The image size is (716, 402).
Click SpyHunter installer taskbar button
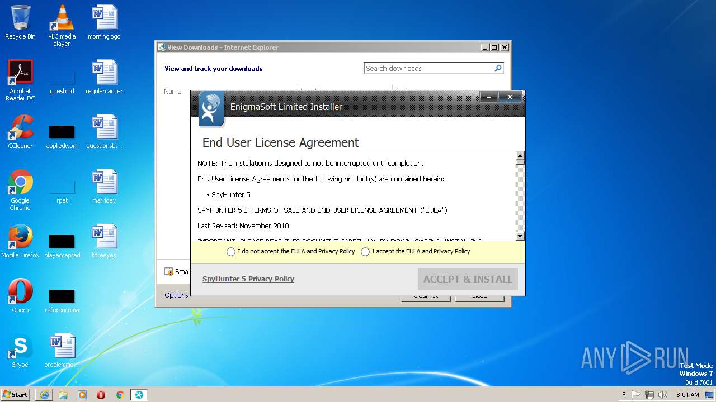139,395
